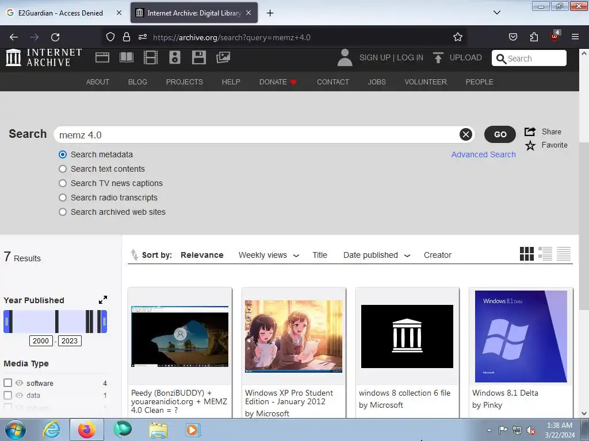
Task: Click the right year range slider handle
Action: (105, 322)
